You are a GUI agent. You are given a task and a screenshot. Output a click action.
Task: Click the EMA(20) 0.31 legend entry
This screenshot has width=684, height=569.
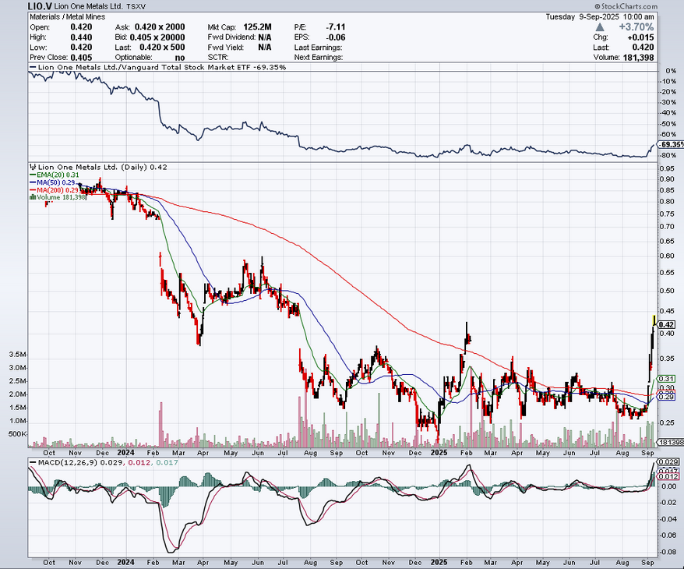click(x=55, y=175)
